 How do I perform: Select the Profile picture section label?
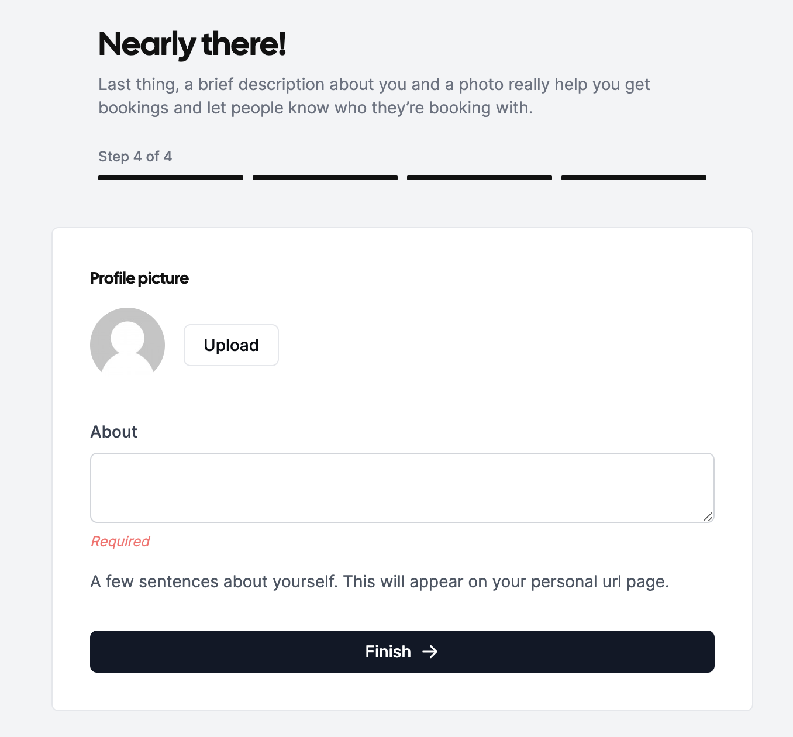139,278
